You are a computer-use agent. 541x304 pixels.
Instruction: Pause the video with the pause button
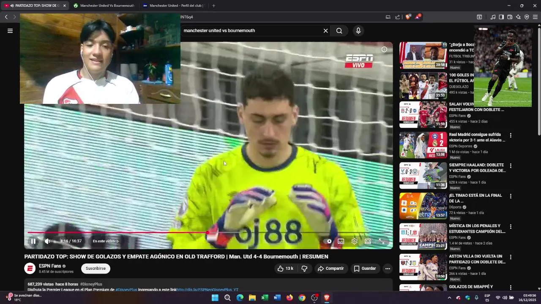coord(33,241)
